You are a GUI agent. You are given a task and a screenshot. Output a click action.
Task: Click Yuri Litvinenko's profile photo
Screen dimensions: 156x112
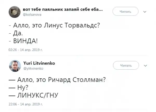click(x=14, y=66)
